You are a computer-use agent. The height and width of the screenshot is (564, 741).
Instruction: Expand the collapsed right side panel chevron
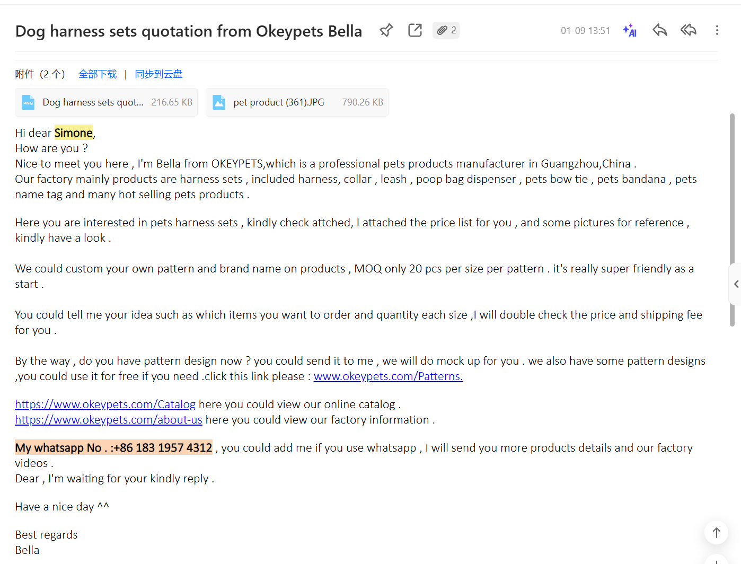pyautogui.click(x=736, y=284)
